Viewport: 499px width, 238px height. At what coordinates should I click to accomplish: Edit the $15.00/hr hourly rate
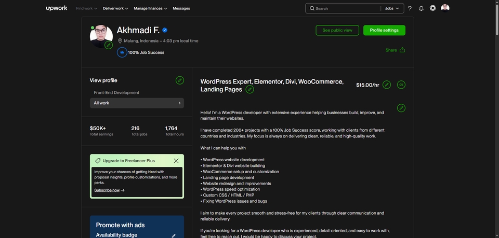387,85
